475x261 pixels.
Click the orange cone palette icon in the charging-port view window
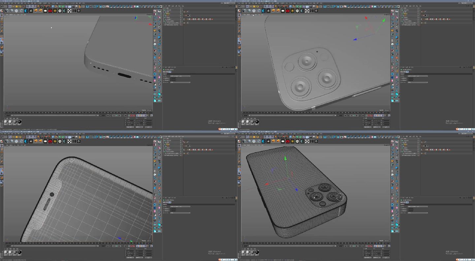(x=159, y=57)
